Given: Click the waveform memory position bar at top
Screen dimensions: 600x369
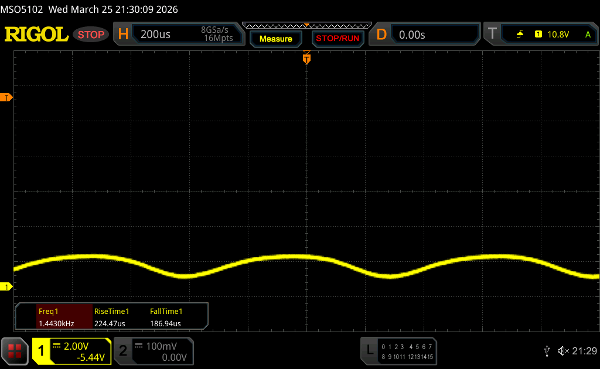Looking at the screenshot, I should [x=306, y=25].
